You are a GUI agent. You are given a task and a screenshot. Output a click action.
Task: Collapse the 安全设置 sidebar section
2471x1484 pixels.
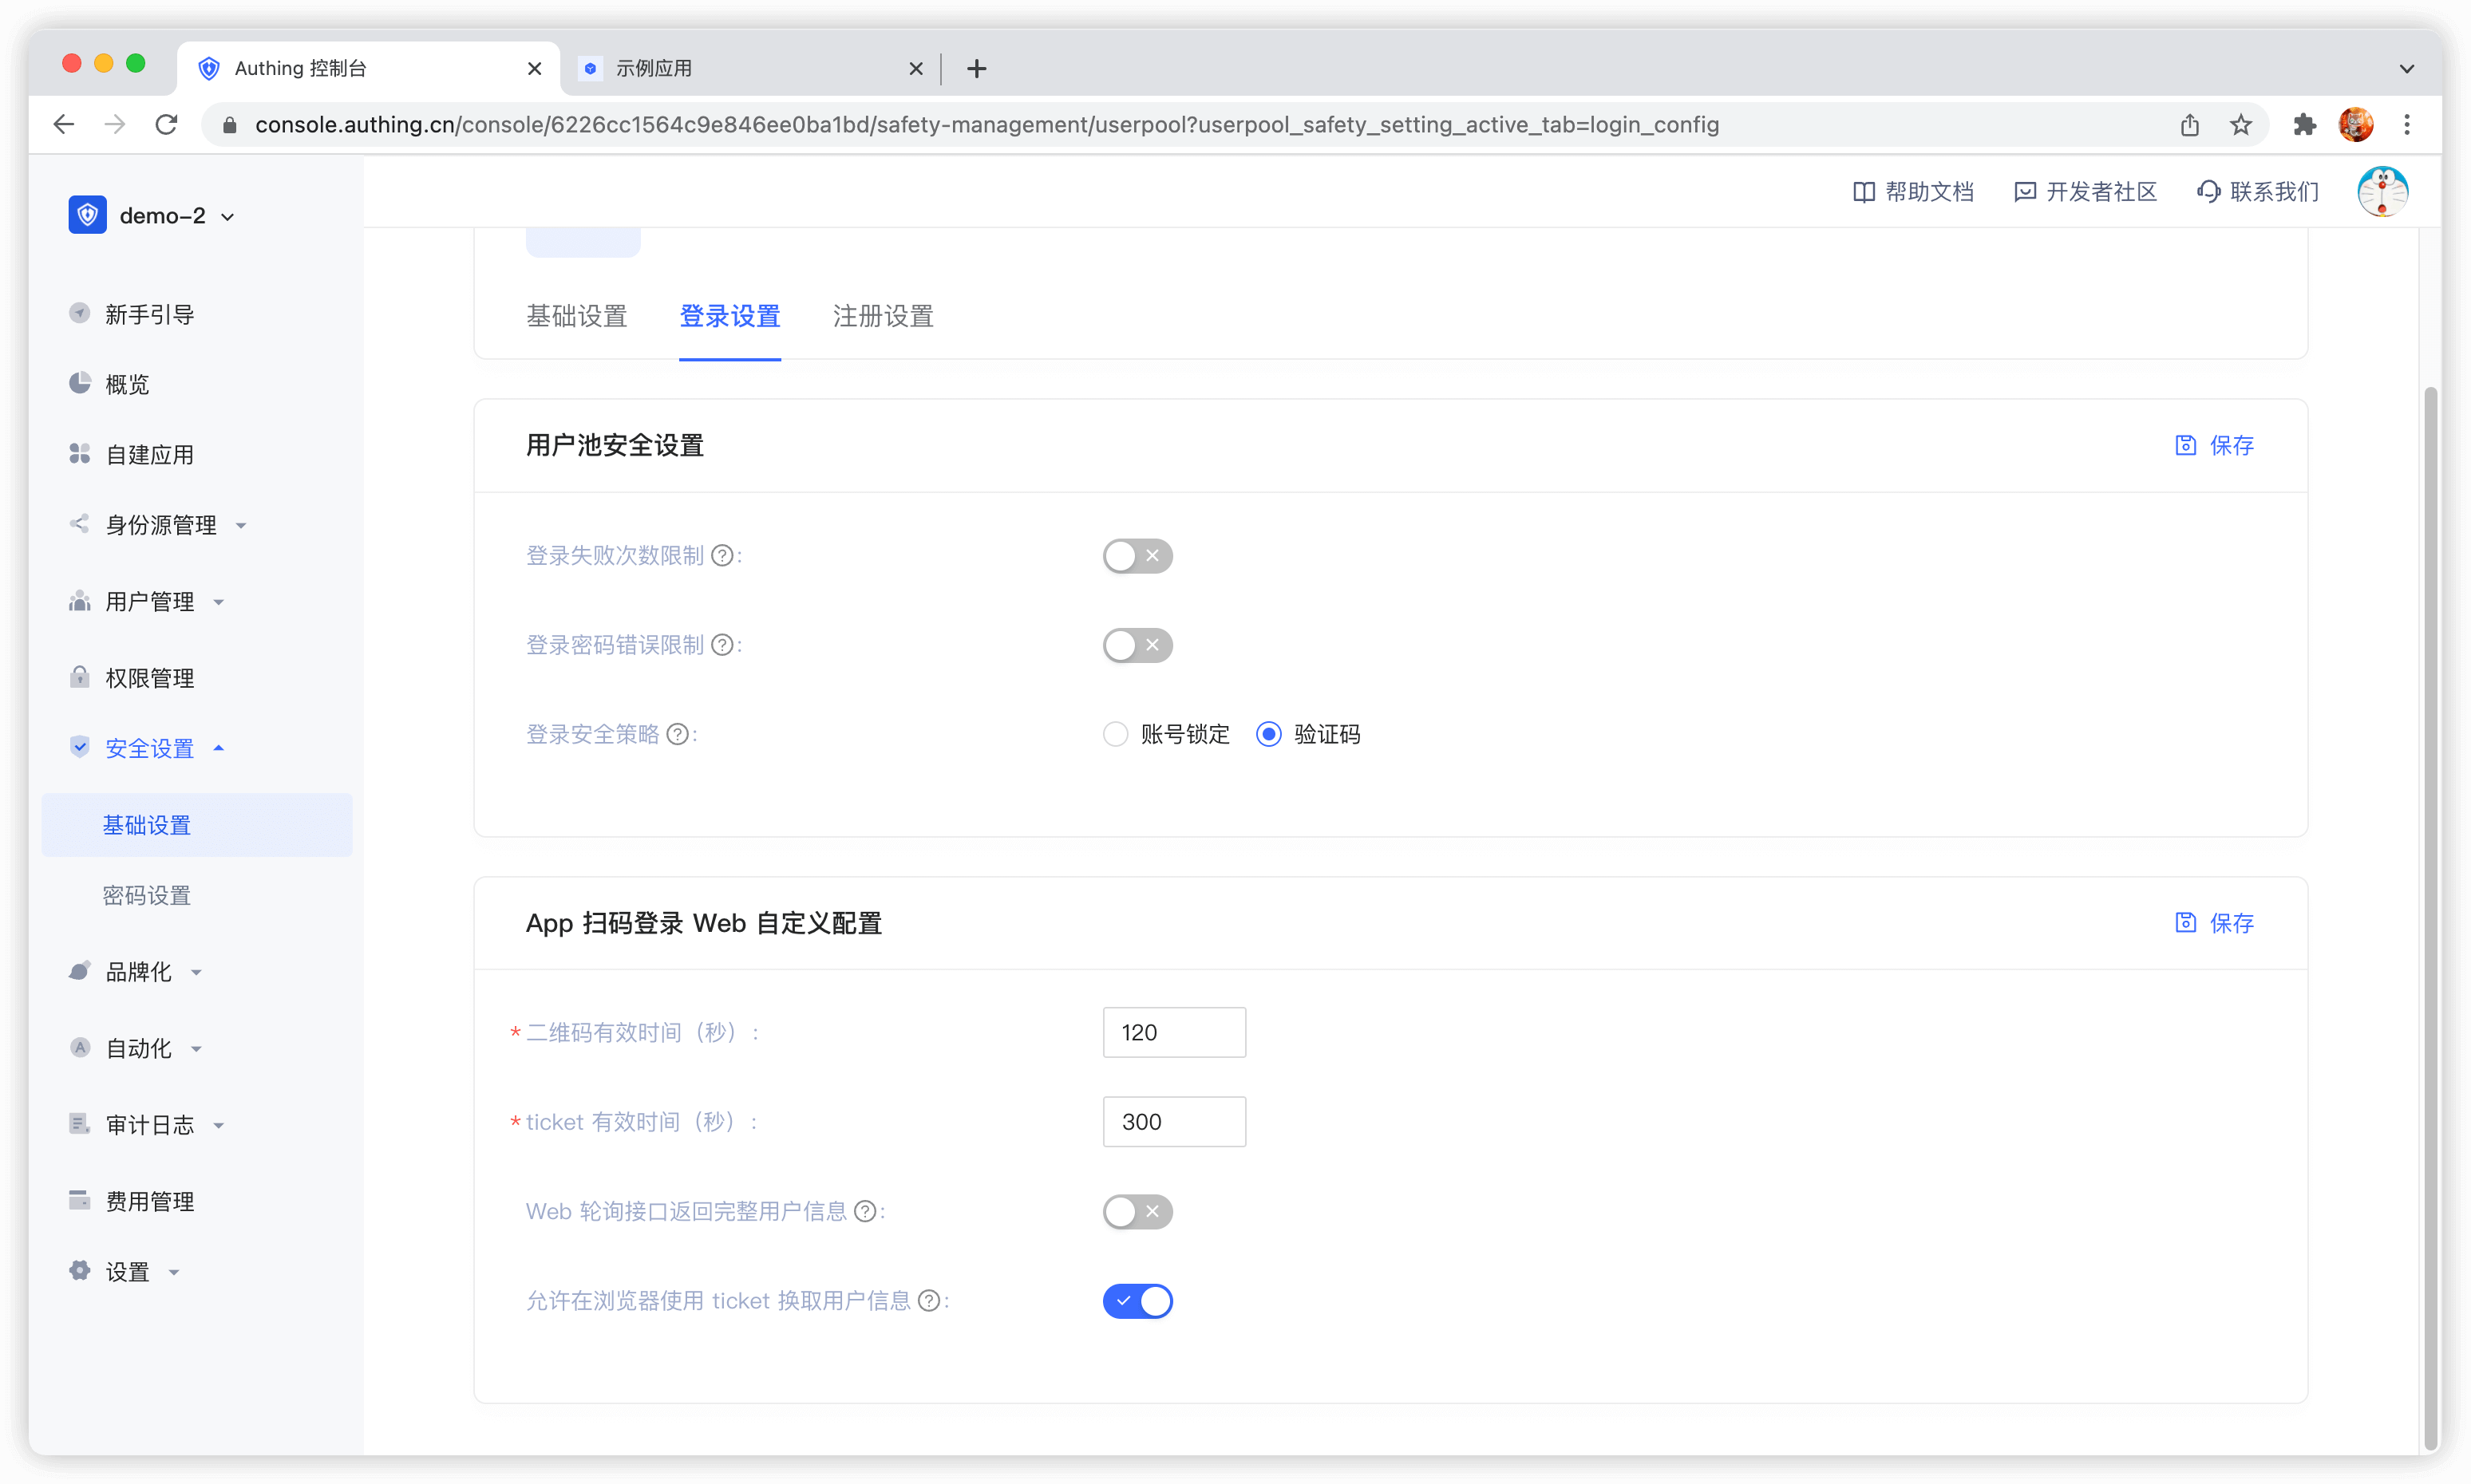(x=150, y=748)
